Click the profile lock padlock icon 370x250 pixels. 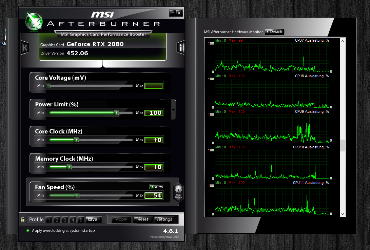coord(23,220)
